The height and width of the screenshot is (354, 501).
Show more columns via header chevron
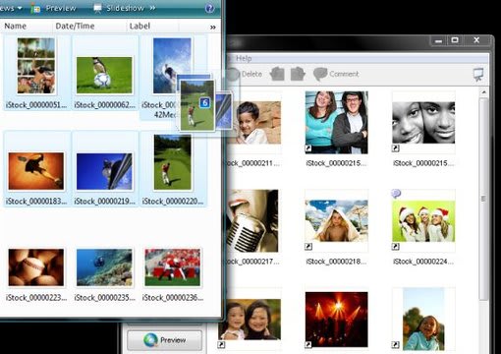point(213,28)
